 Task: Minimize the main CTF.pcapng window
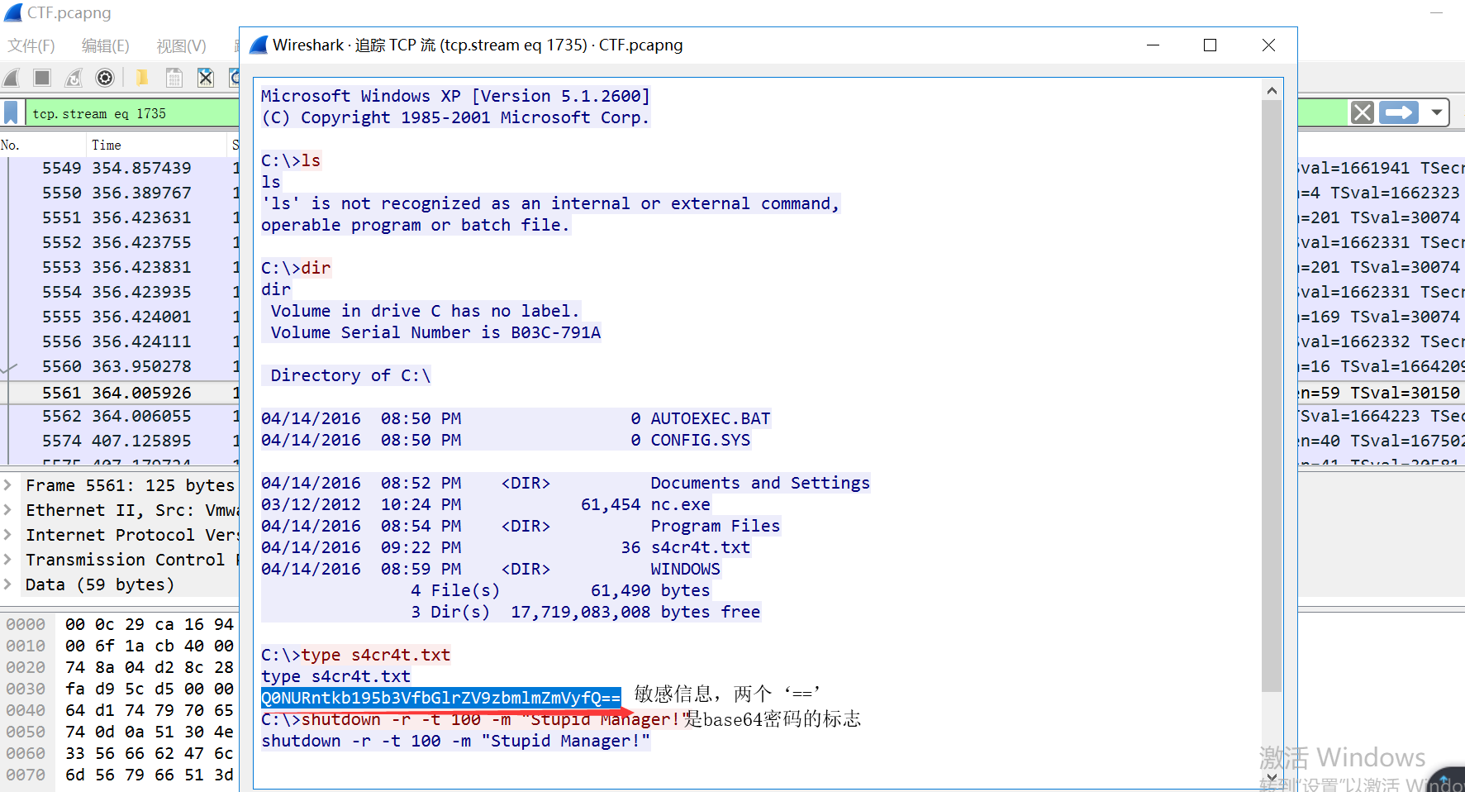[1436, 12]
